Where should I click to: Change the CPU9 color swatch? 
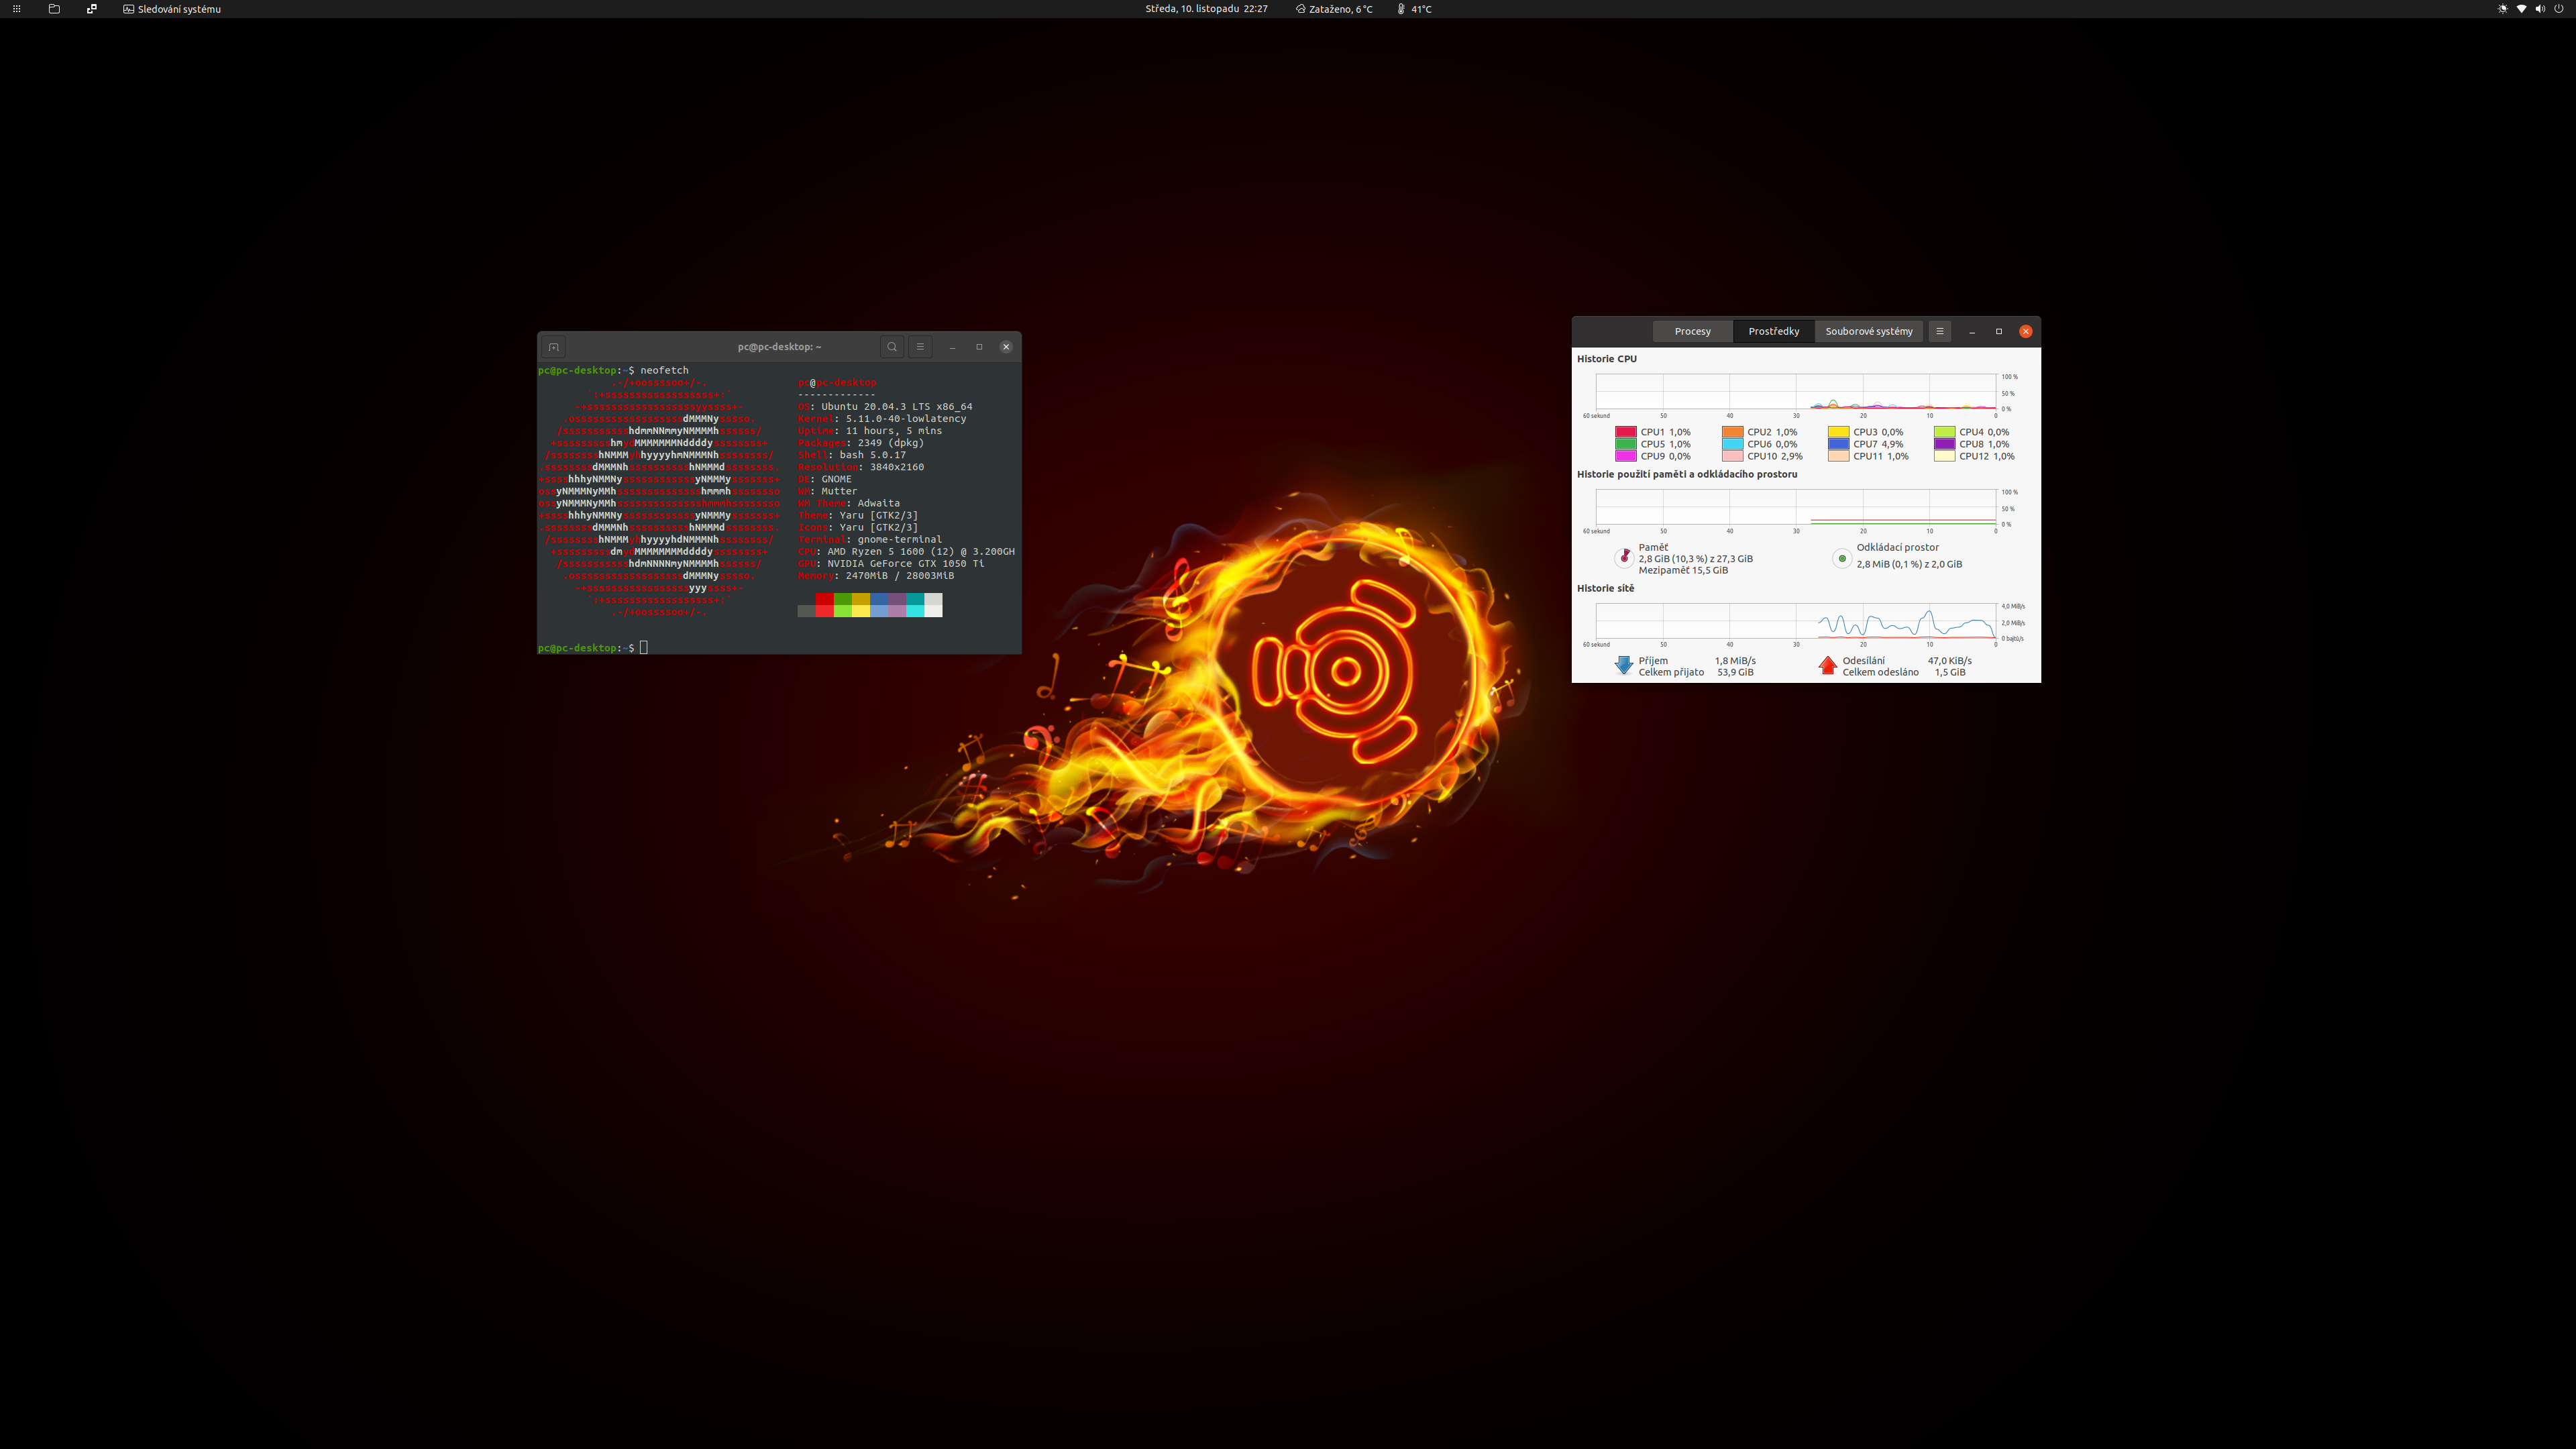(x=1625, y=456)
